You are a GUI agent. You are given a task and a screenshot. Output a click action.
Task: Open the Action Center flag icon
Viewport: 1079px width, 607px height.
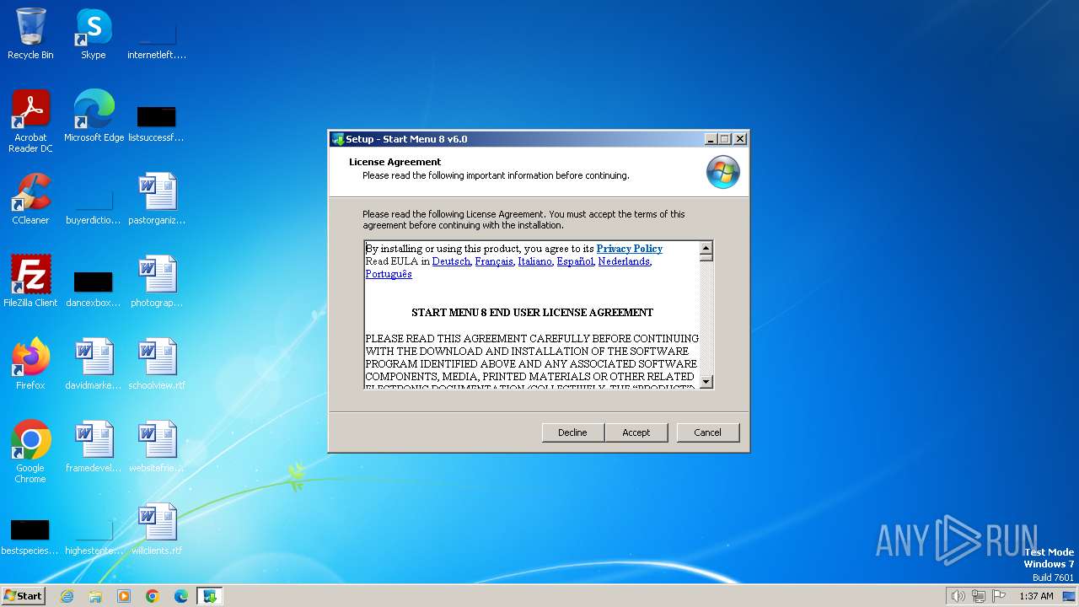(x=999, y=596)
